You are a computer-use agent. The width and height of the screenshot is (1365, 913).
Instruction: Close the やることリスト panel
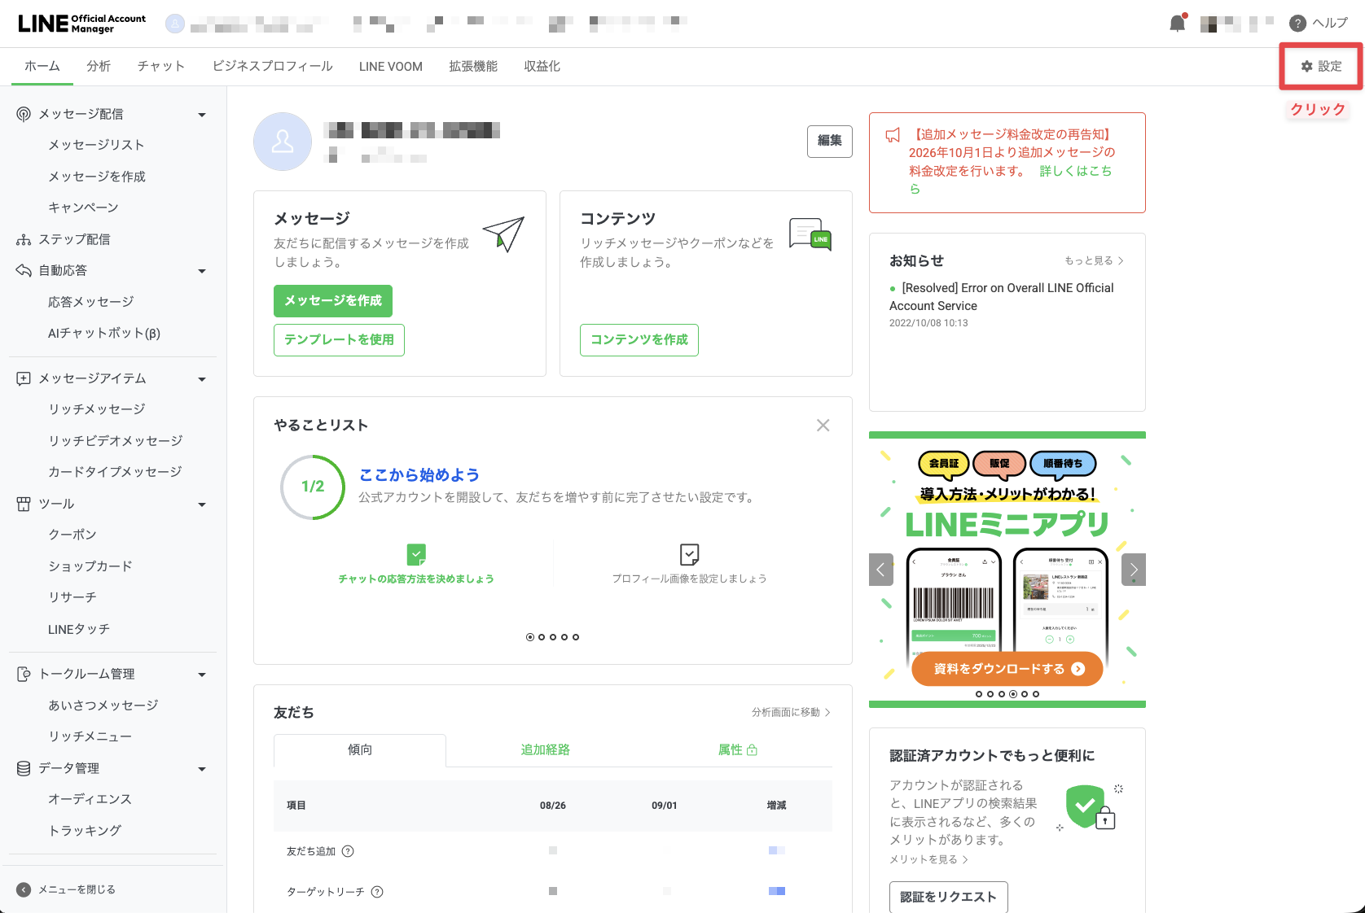(x=823, y=426)
